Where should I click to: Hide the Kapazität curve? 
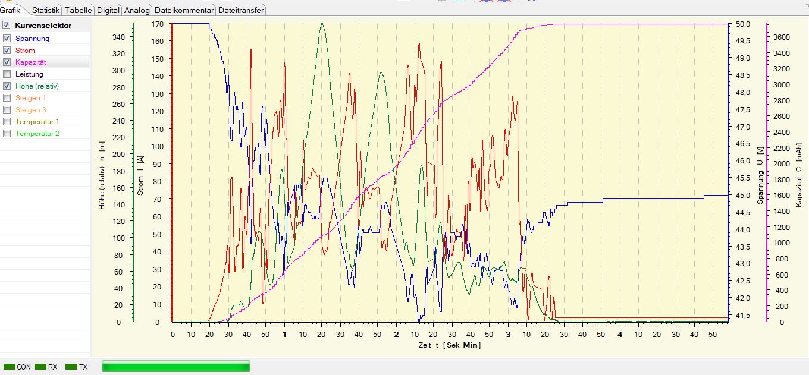(x=7, y=62)
